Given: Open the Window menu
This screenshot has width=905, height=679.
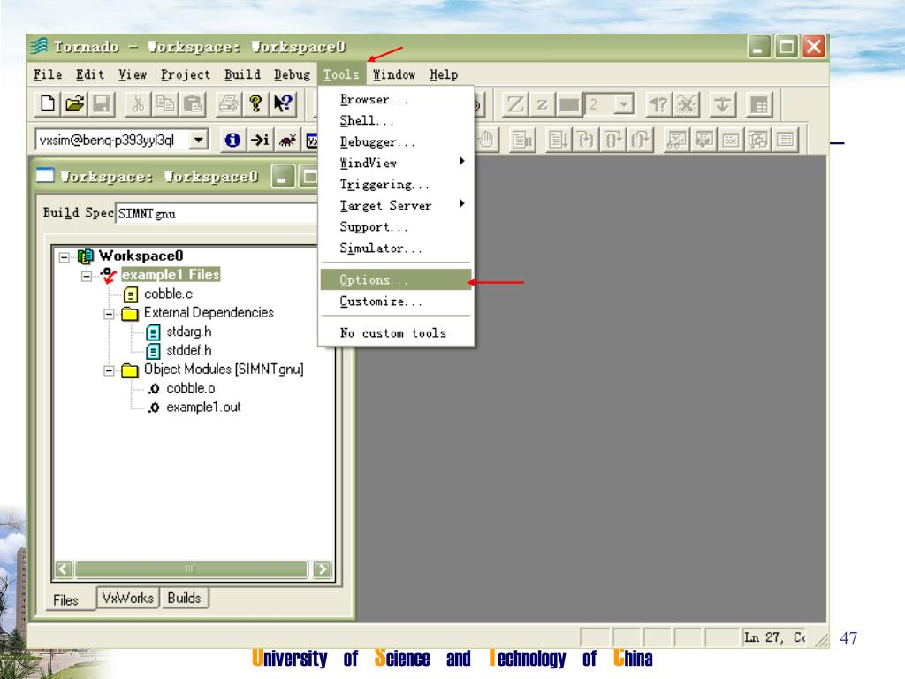Looking at the screenshot, I should click(394, 74).
